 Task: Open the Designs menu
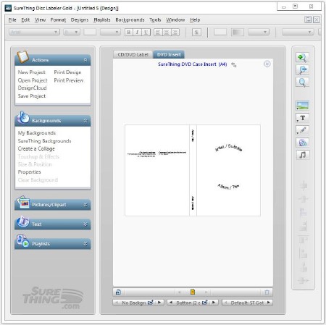[80, 20]
